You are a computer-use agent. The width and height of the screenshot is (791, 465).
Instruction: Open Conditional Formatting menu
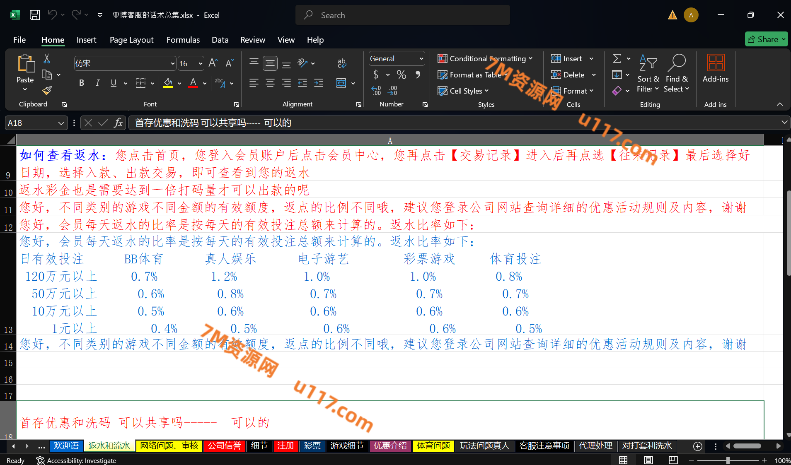tap(485, 59)
